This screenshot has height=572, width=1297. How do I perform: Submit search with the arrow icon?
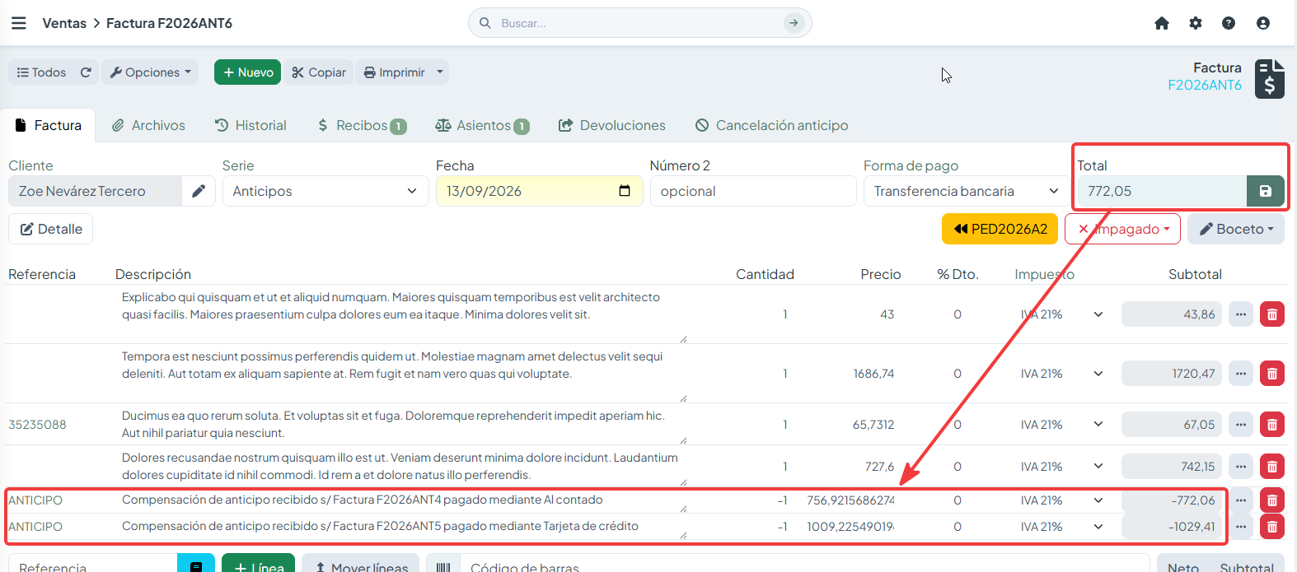coord(794,23)
